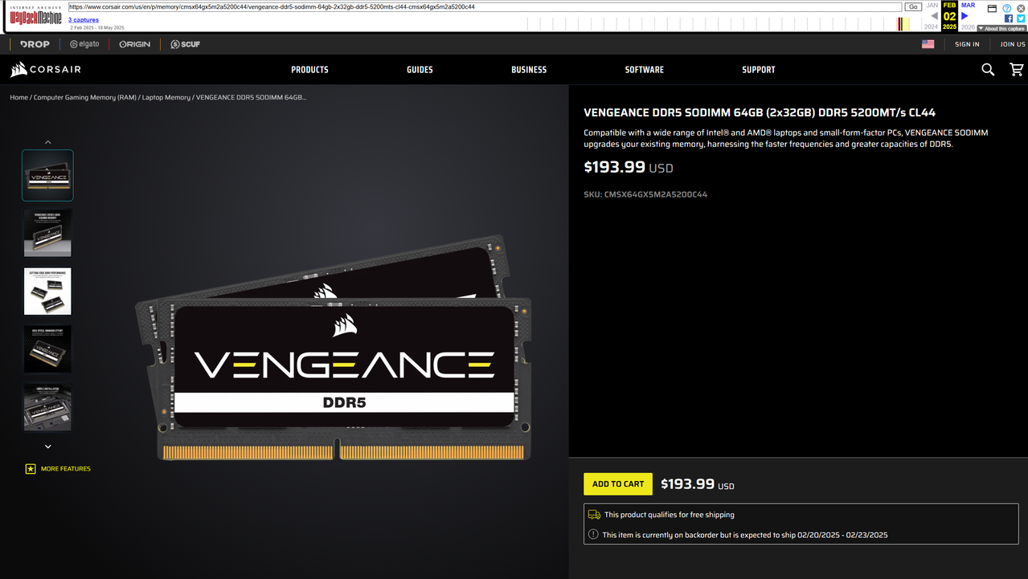Open the Wayback Machine logo
Screen dimensions: 1028x579
coord(35,15)
